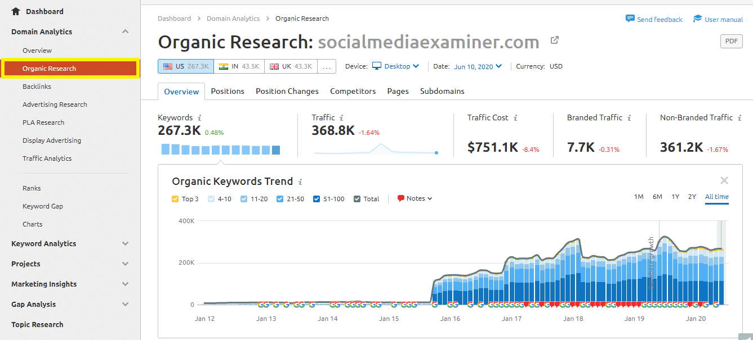
Task: Click the Send feedback link
Action: tap(660, 20)
